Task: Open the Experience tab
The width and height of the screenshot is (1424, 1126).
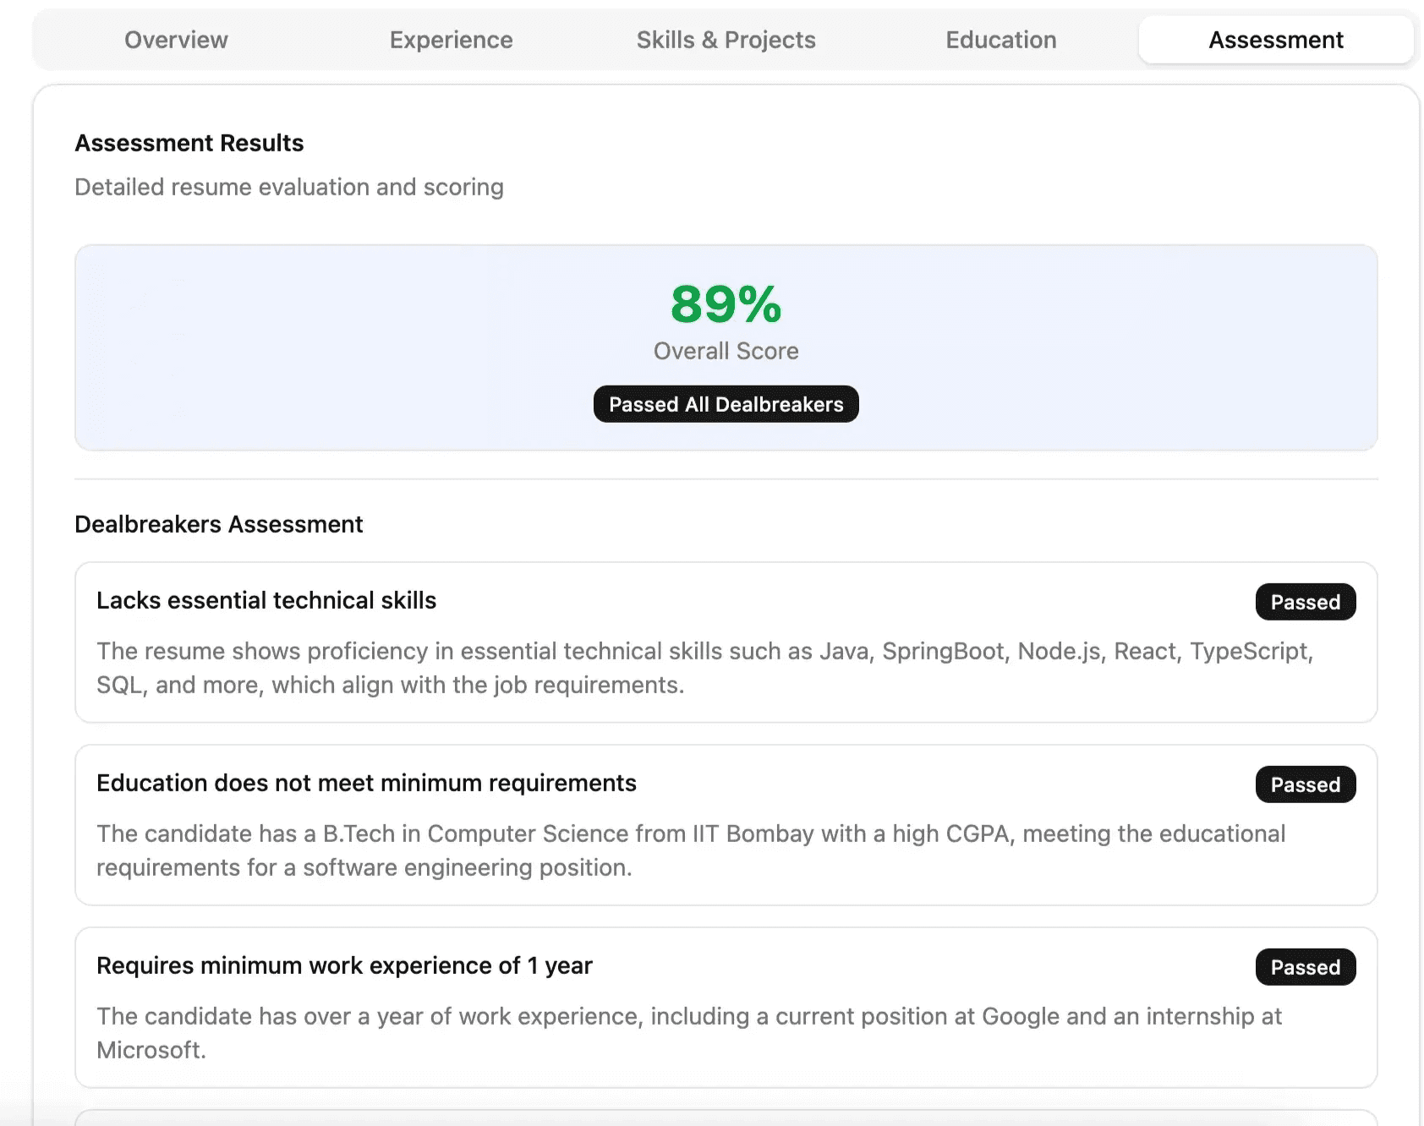Action: click(451, 40)
